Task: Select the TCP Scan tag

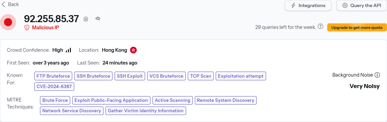Action: [x=201, y=76]
